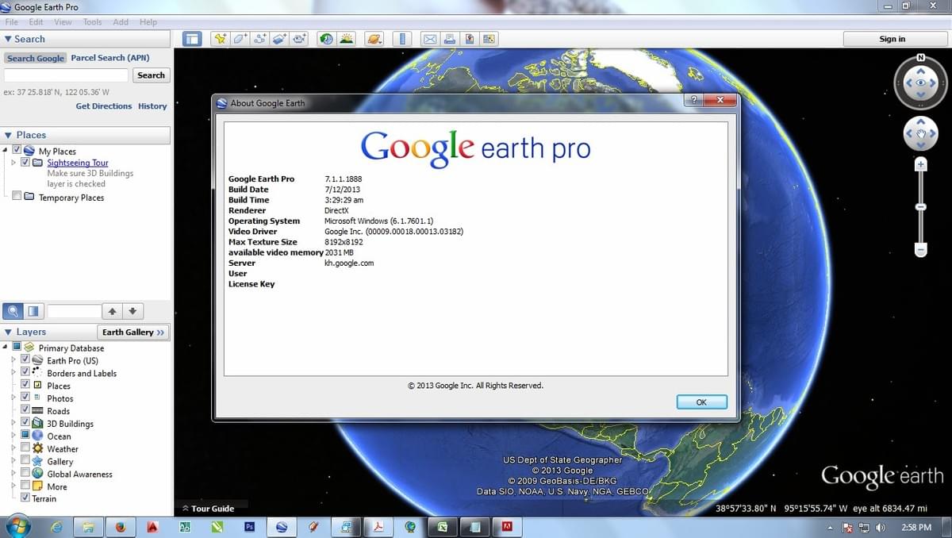The height and width of the screenshot is (538, 952).
Task: Open the Add Image Overlay tool
Action: tap(279, 38)
